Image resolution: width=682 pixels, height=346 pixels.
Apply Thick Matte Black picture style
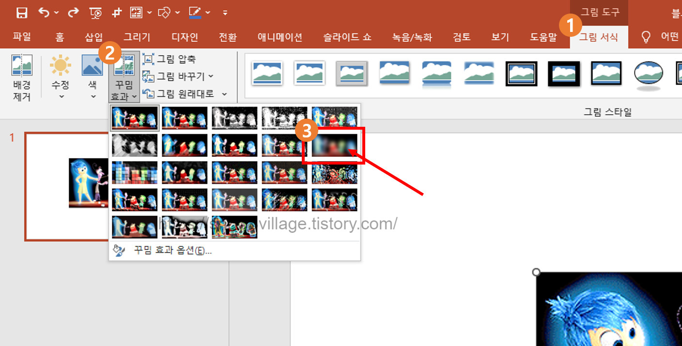tap(564, 74)
